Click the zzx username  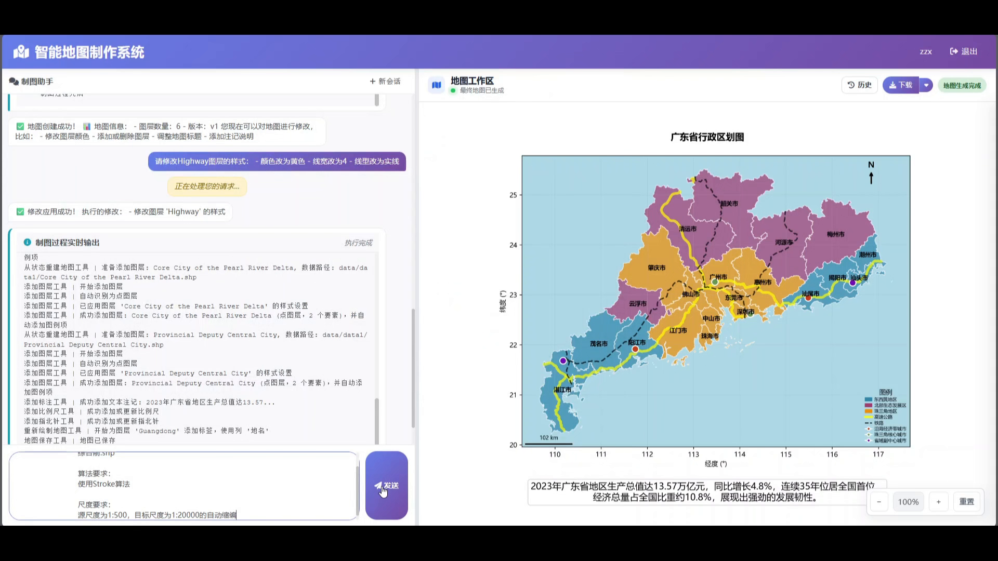[926, 51]
